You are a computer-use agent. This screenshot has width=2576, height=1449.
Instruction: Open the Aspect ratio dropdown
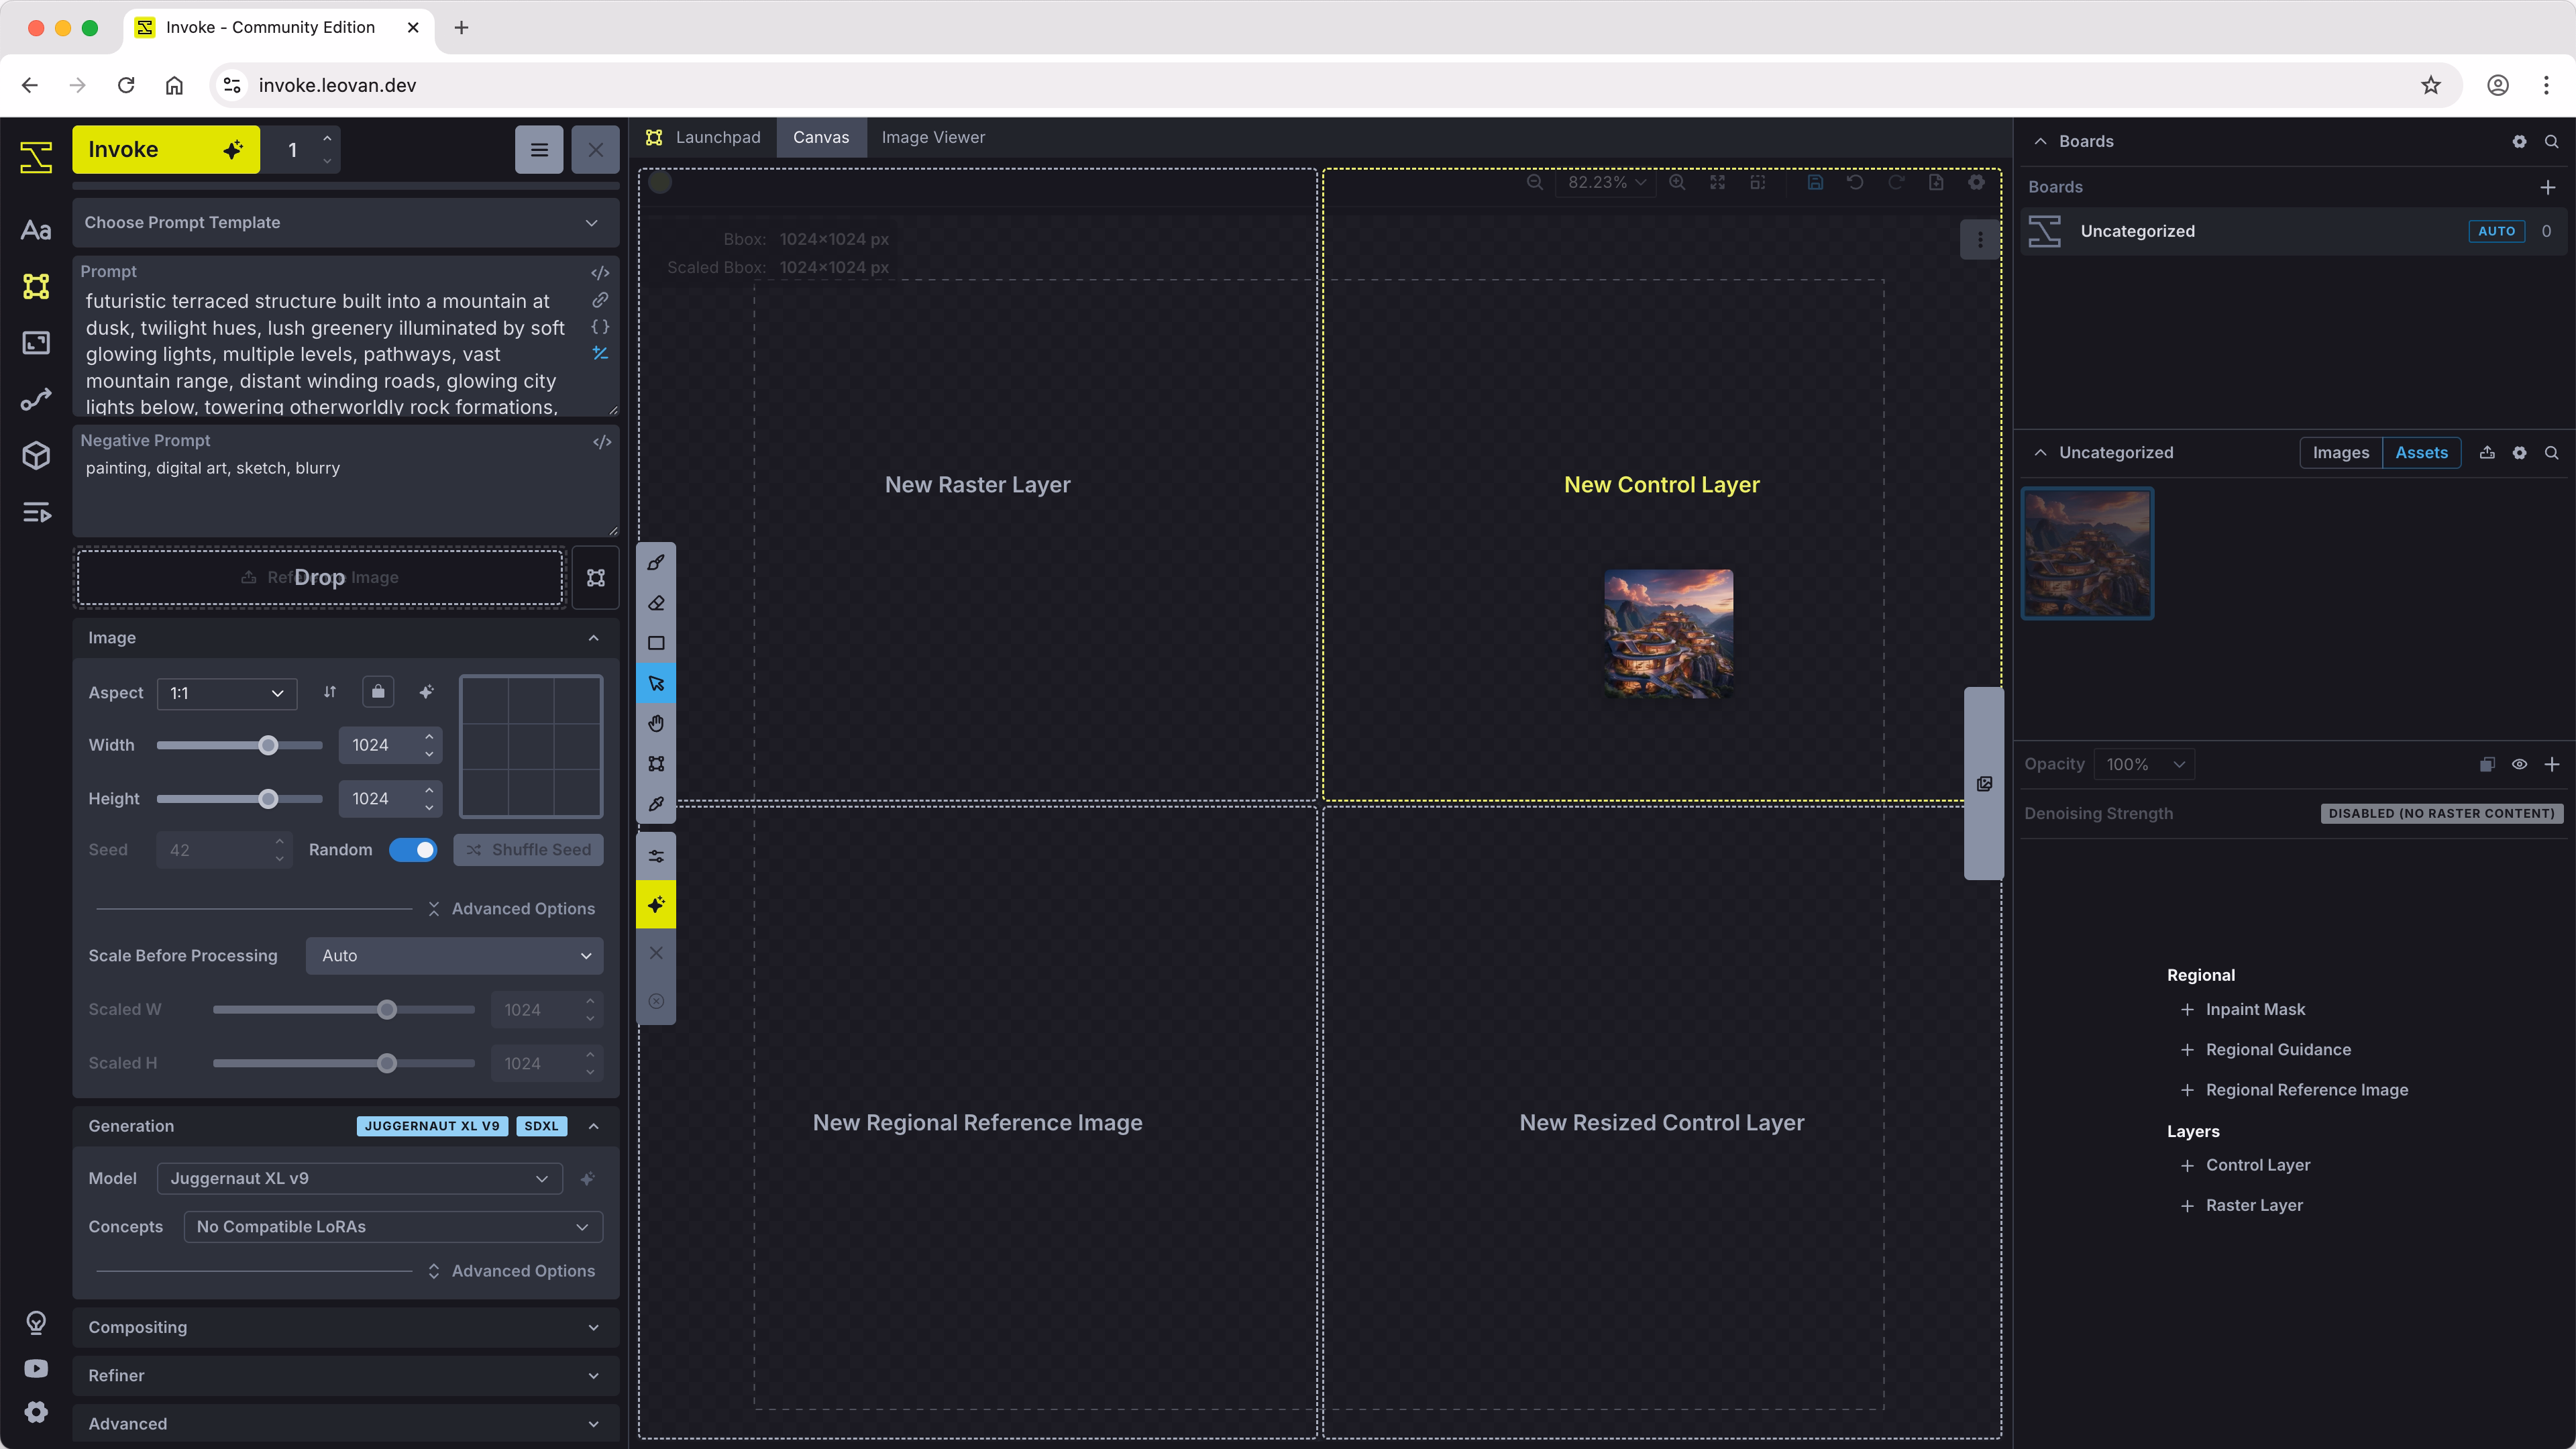tap(226, 693)
